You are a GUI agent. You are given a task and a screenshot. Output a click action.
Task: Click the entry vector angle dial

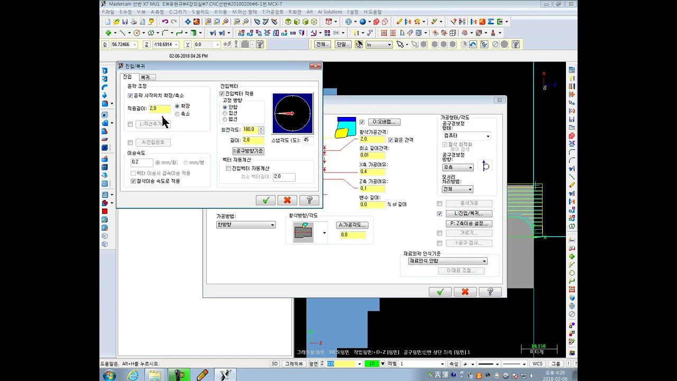pos(292,113)
